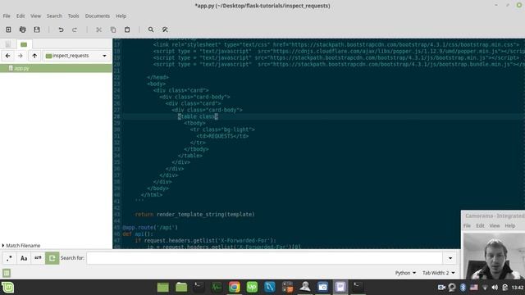Toggle whole word matching

coord(38,258)
